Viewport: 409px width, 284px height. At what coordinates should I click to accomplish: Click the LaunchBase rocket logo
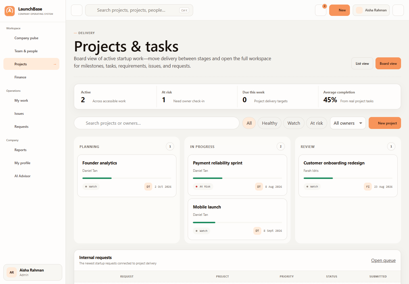10,11
